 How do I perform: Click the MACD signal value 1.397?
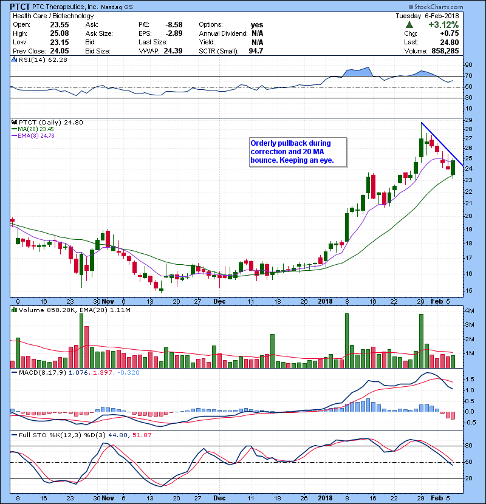pyautogui.click(x=102, y=373)
